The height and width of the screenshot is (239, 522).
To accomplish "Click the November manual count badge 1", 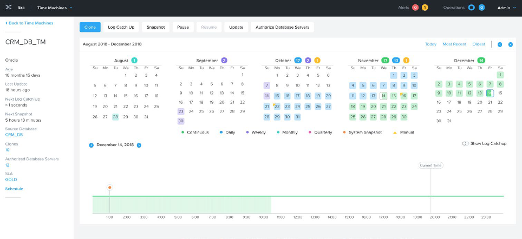I will click(x=406, y=61).
